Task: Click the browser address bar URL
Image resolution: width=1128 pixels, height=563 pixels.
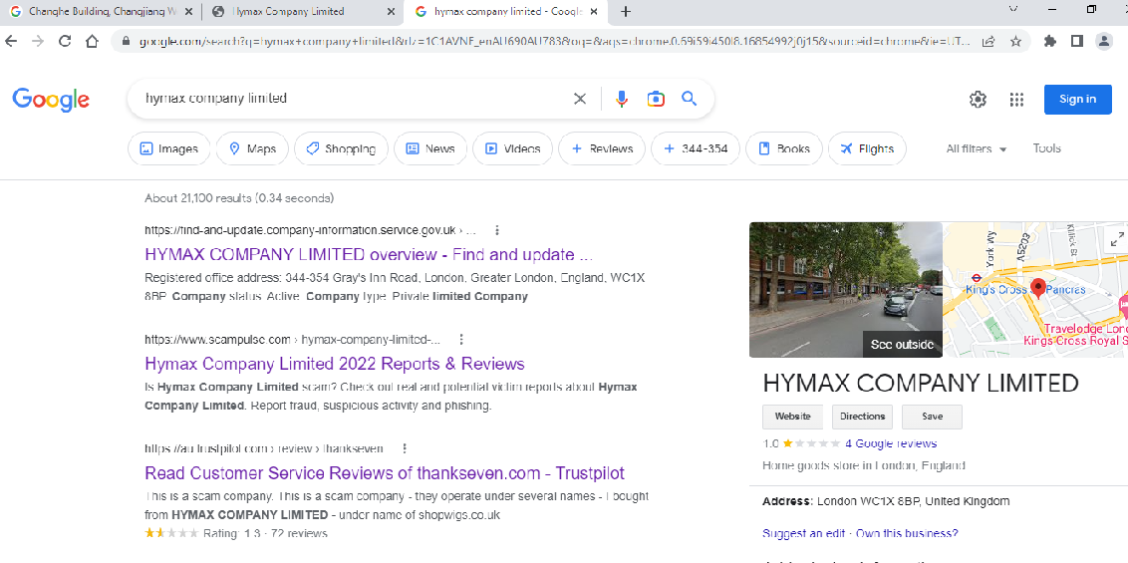Action: [x=554, y=41]
